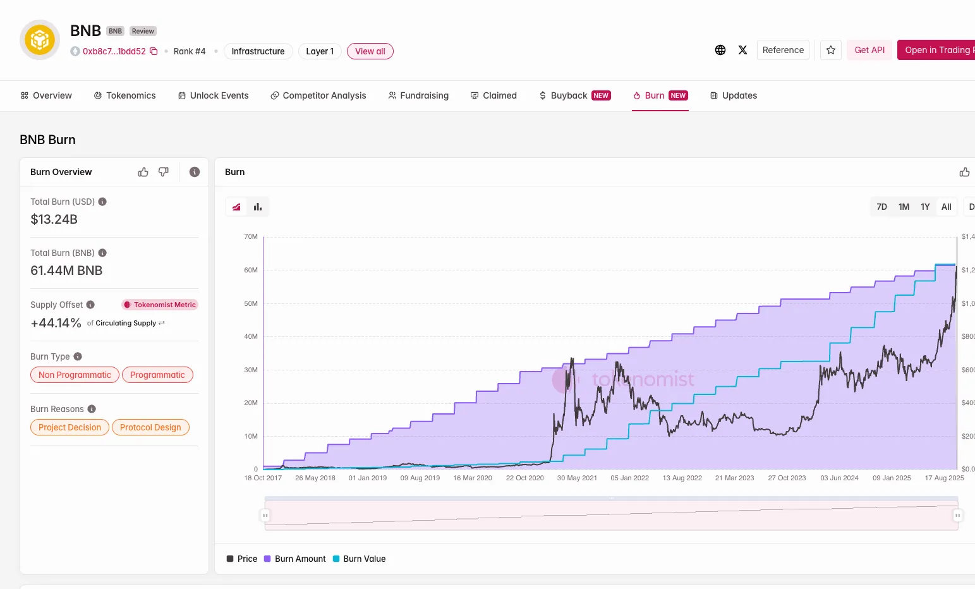Open the Reference page
This screenshot has height=589, width=975.
pyautogui.click(x=783, y=49)
